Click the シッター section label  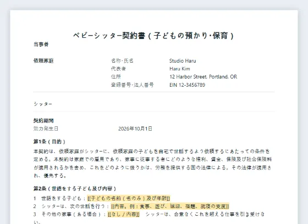pyautogui.click(x=43, y=104)
